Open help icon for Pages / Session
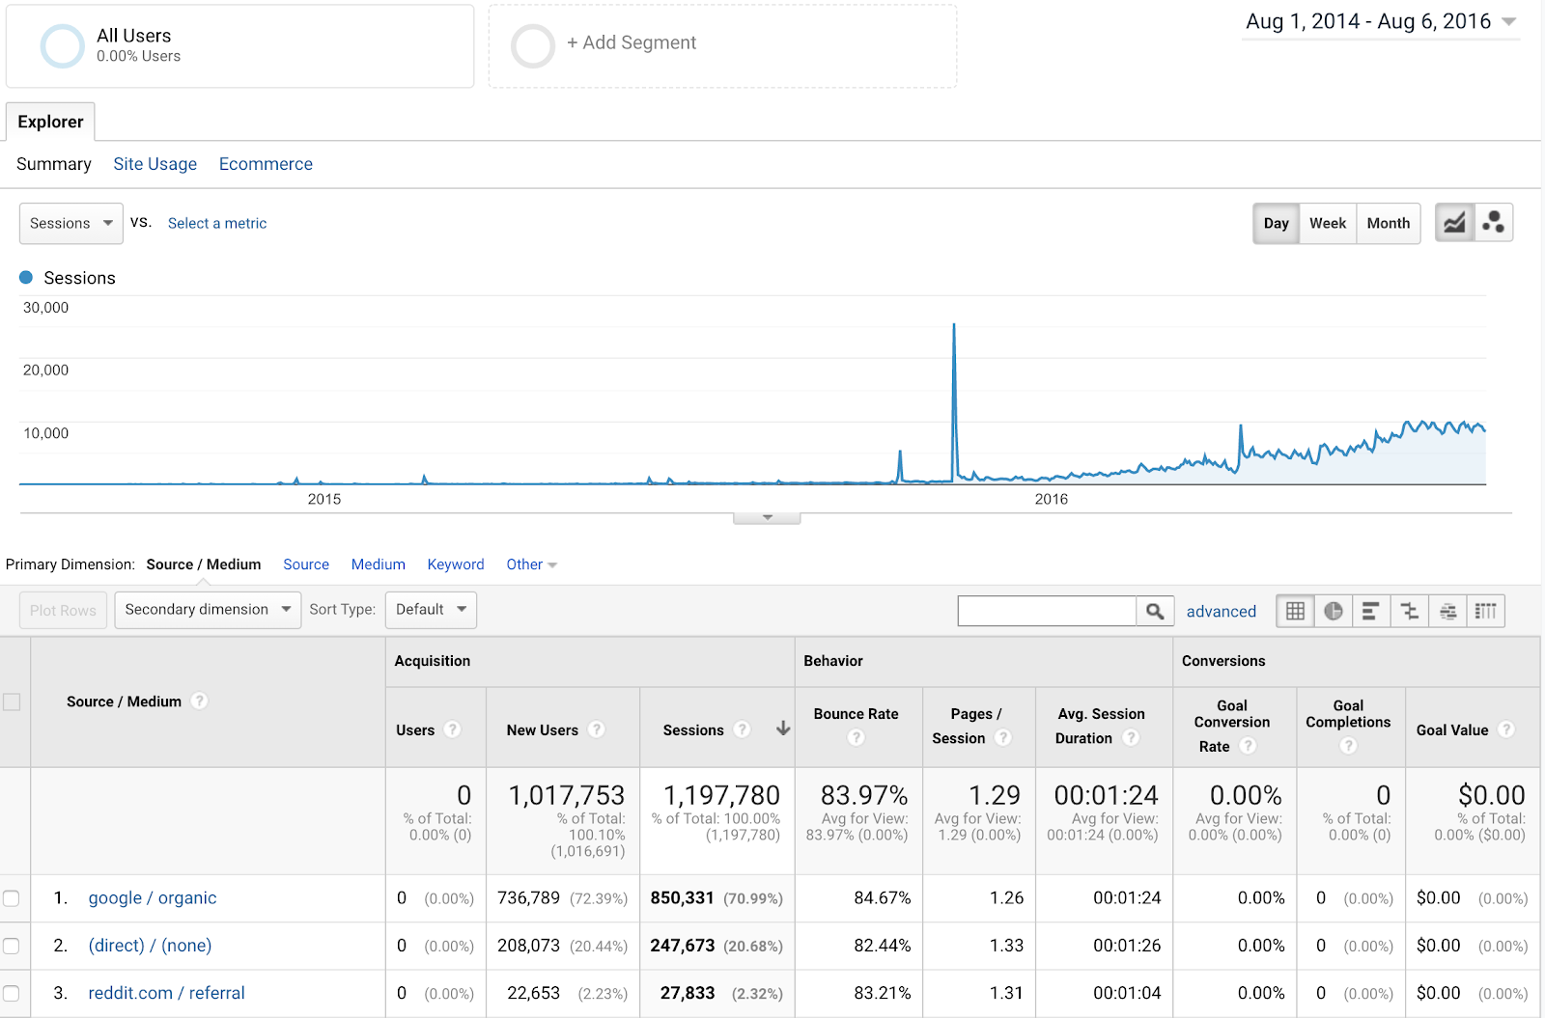Viewport: 1545px width, 1018px height. pos(1003,737)
